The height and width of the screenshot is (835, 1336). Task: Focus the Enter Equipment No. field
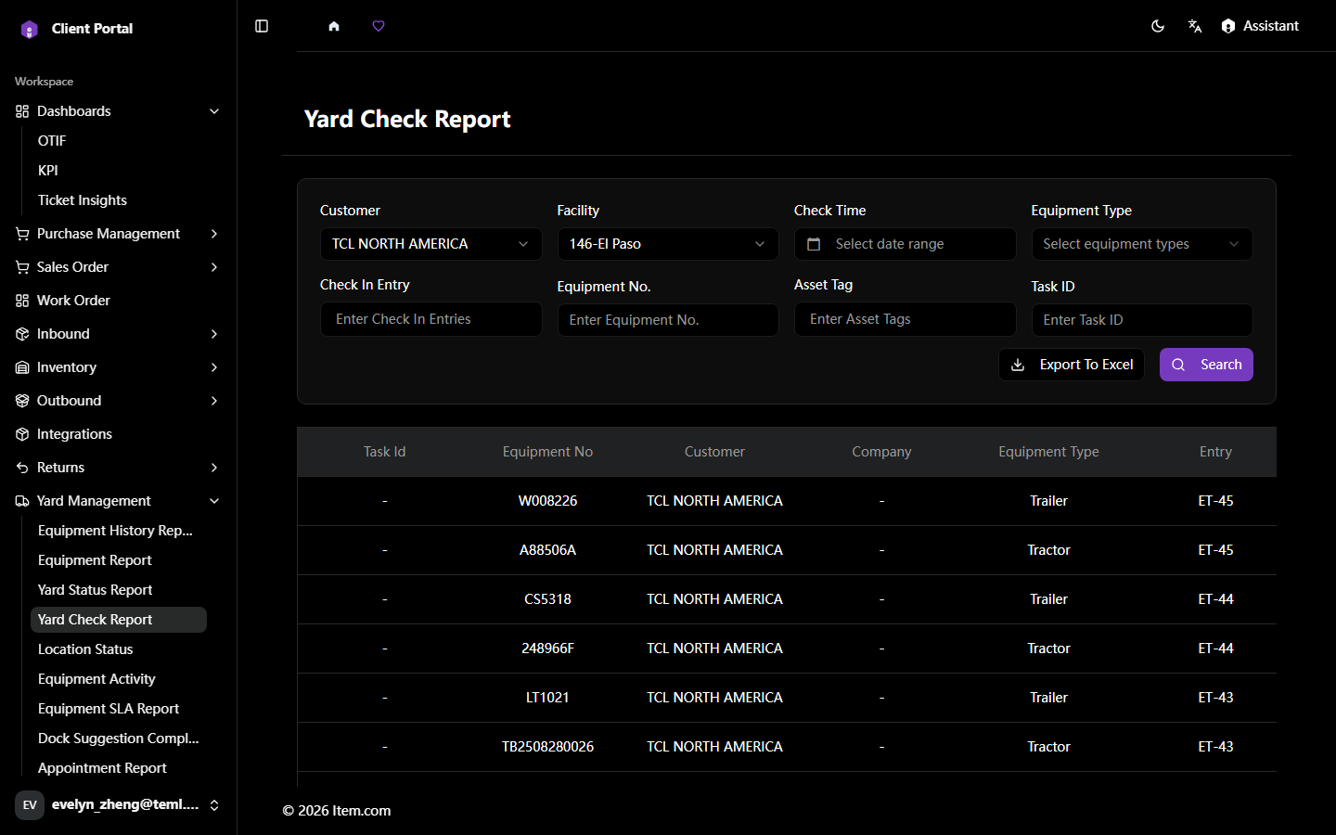pyautogui.click(x=668, y=320)
